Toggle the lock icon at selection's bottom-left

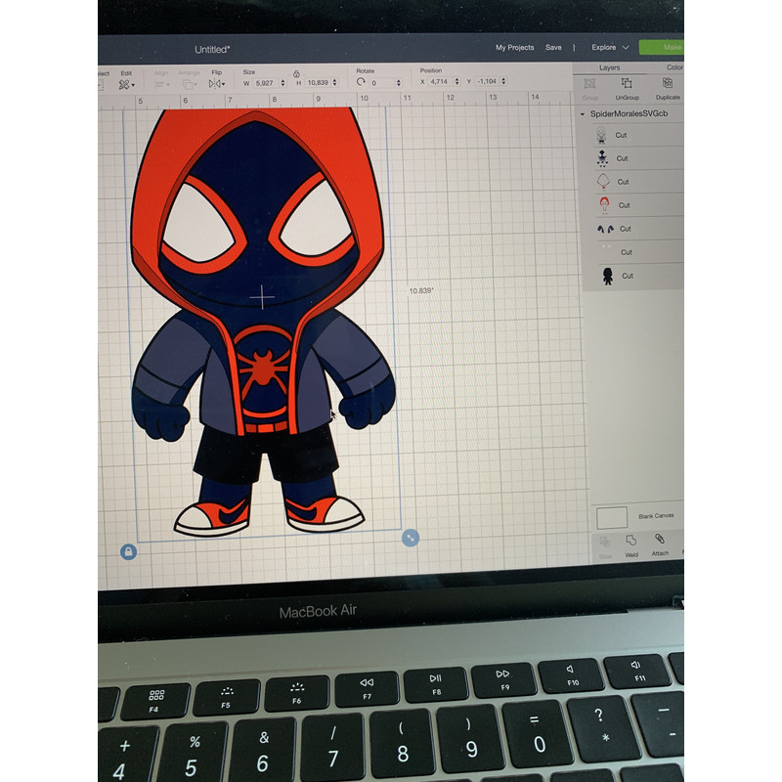[128, 552]
